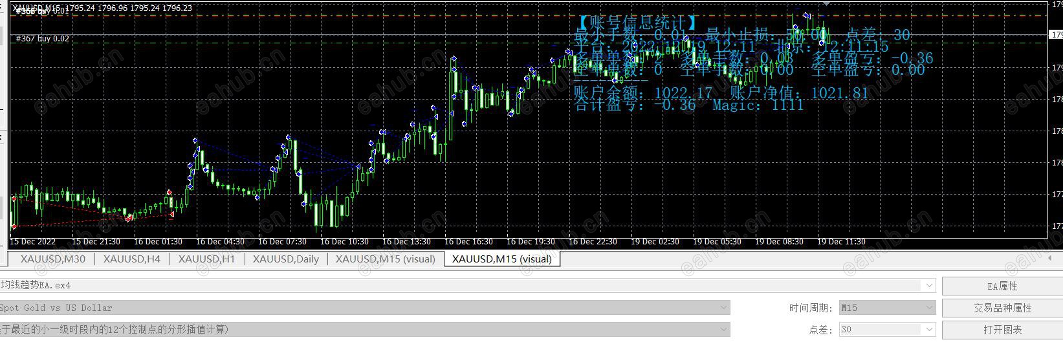Screen dimensions: 1063x342
Task: Click the chart tabs scroll-left arrow
Action: click(1050, 258)
